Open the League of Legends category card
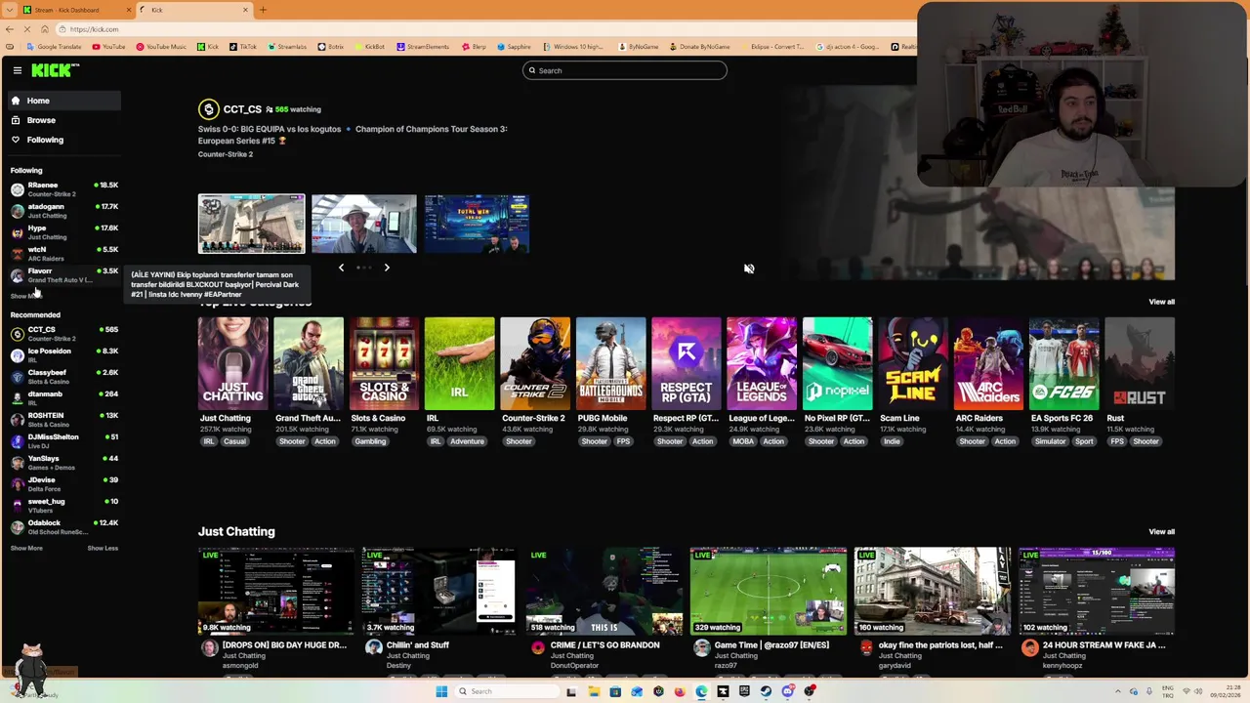This screenshot has width=1250, height=703. (x=762, y=363)
